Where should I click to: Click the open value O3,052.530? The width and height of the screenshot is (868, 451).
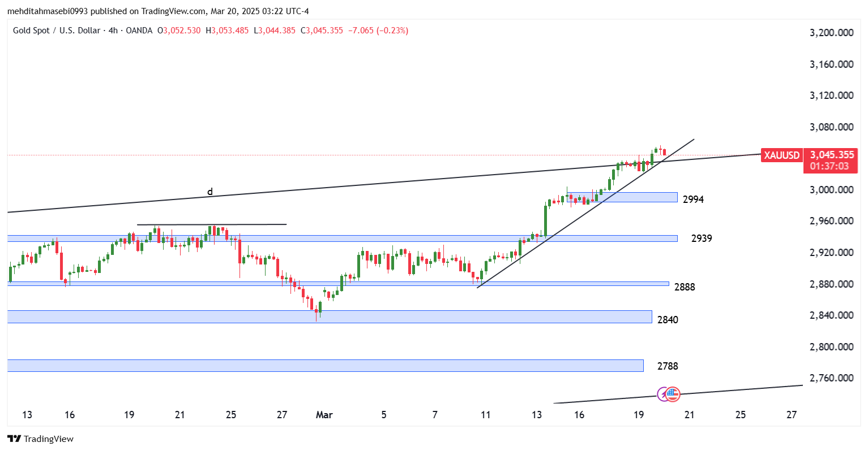(x=179, y=31)
